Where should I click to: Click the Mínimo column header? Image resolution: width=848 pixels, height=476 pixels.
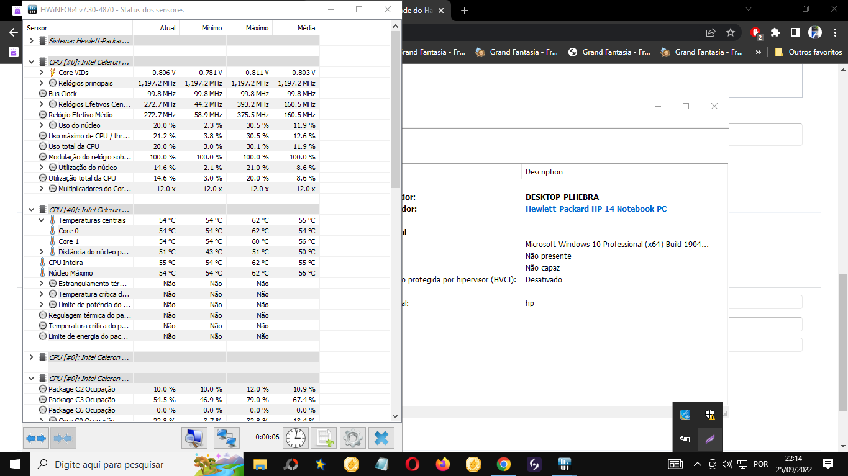[x=203, y=27]
